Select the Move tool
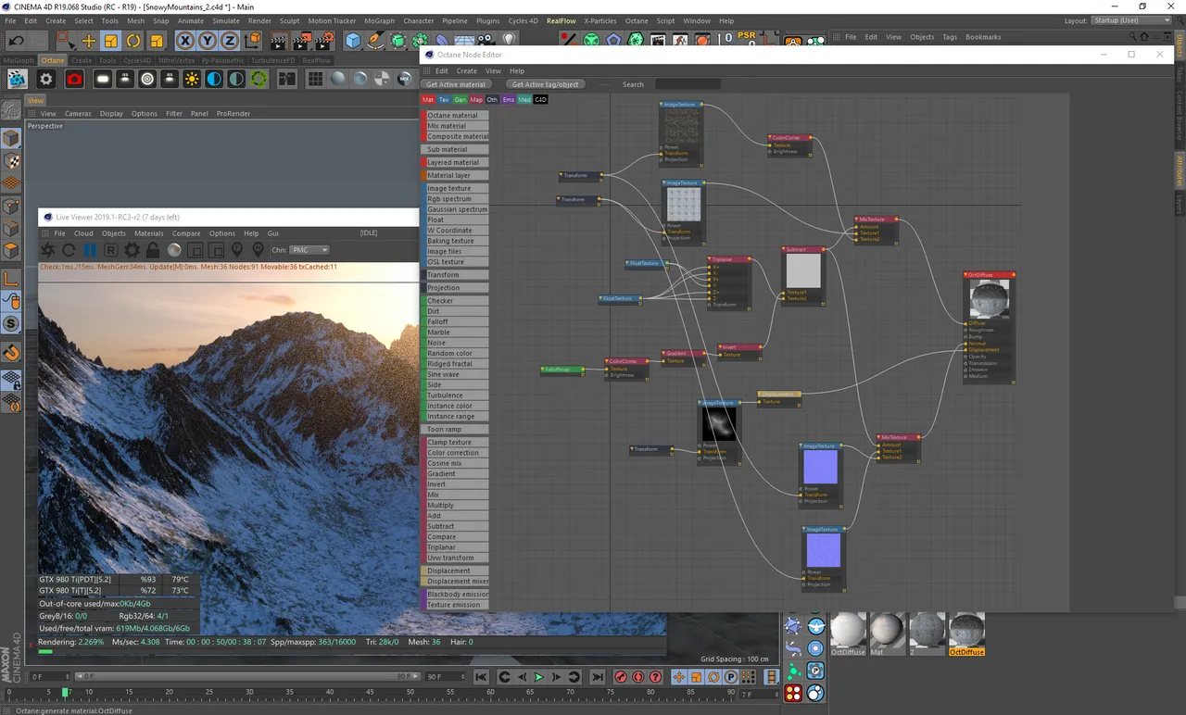Image resolution: width=1186 pixels, height=715 pixels. pyautogui.click(x=88, y=41)
